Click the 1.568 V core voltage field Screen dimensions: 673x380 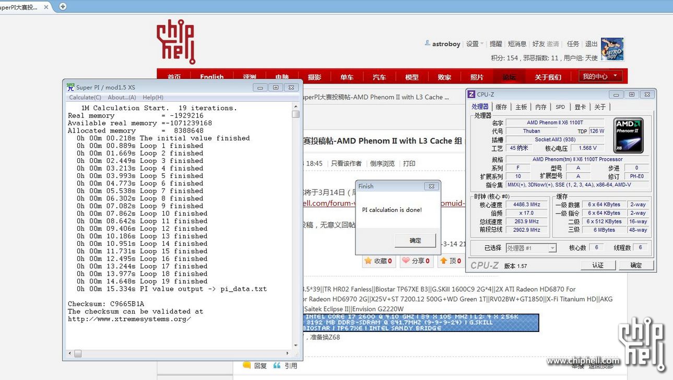587,148
